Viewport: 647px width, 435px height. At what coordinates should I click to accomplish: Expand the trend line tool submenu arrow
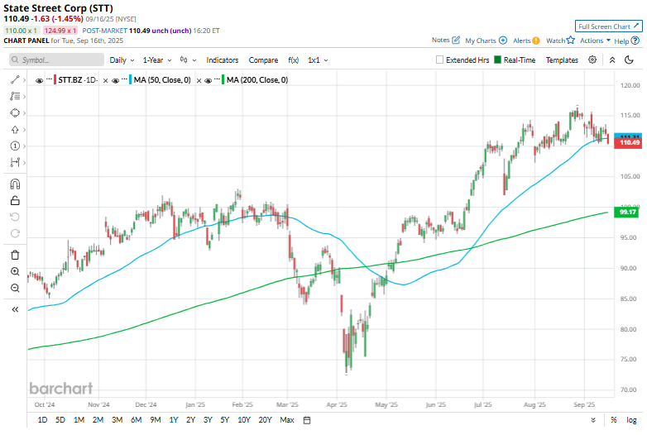24,80
